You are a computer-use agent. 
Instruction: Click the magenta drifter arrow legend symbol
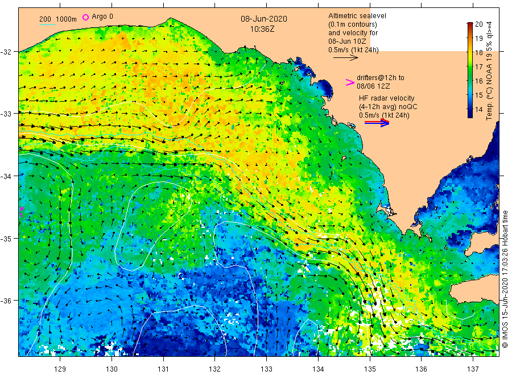350,82
